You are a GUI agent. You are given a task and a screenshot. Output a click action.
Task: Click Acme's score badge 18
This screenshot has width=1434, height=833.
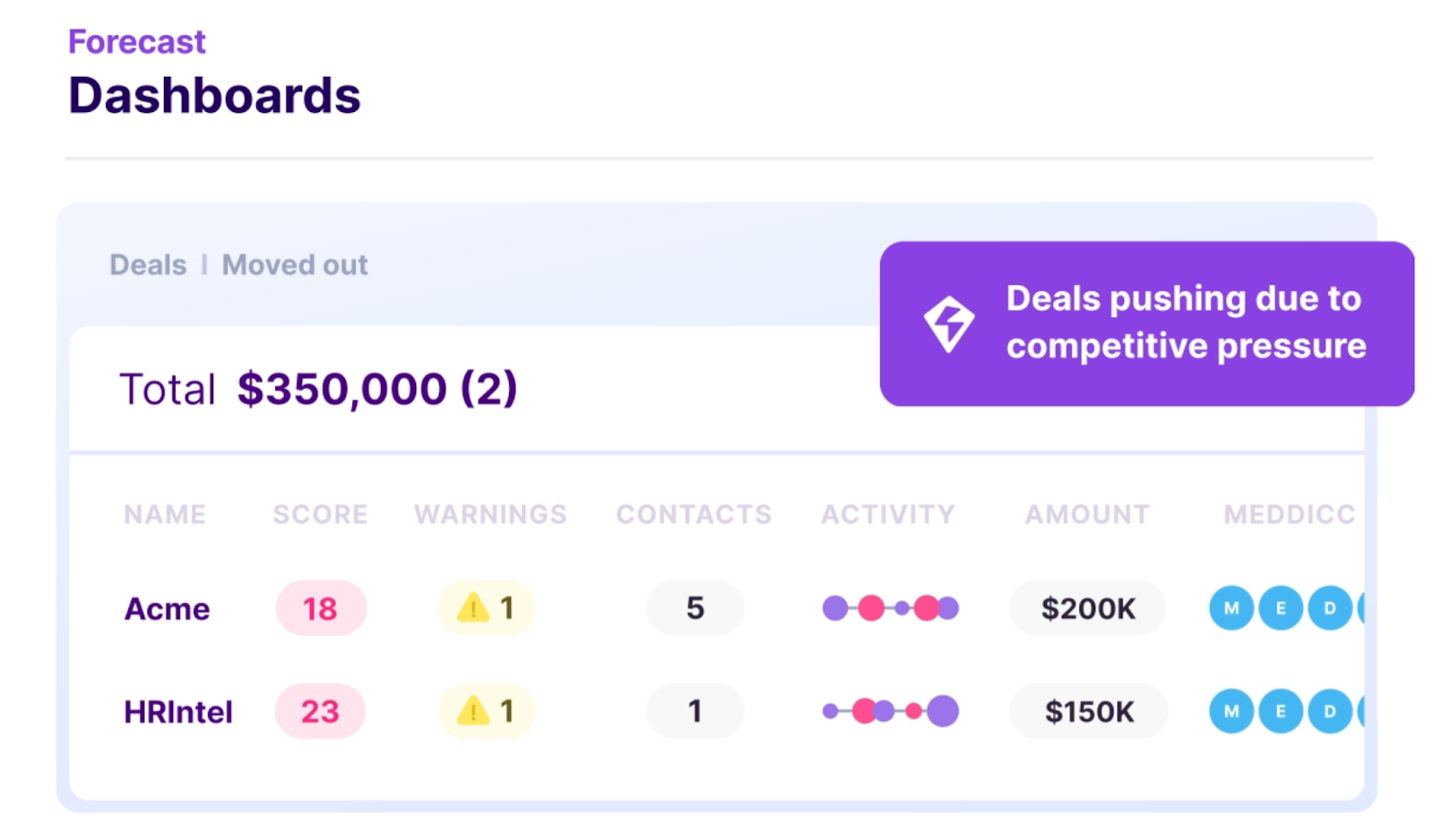point(321,608)
